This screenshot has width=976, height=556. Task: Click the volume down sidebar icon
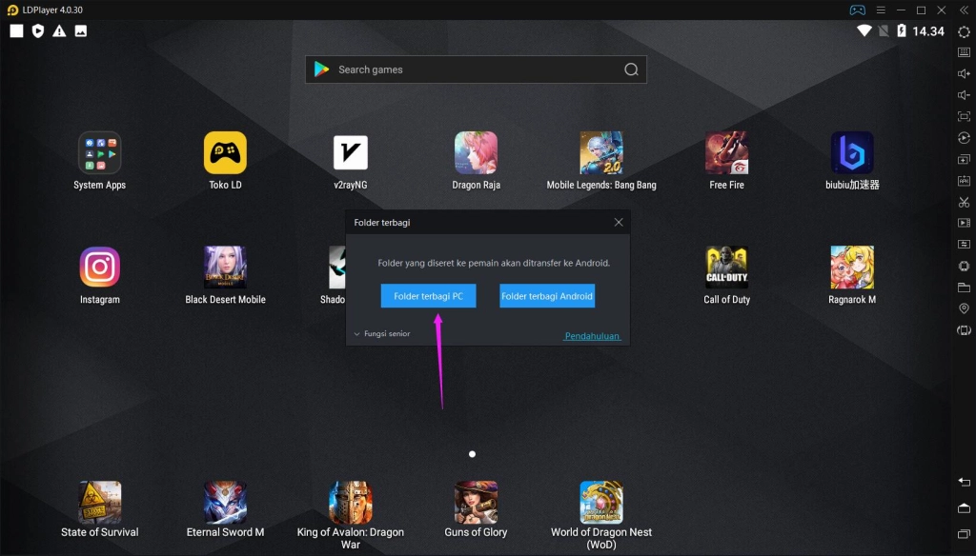(x=964, y=94)
